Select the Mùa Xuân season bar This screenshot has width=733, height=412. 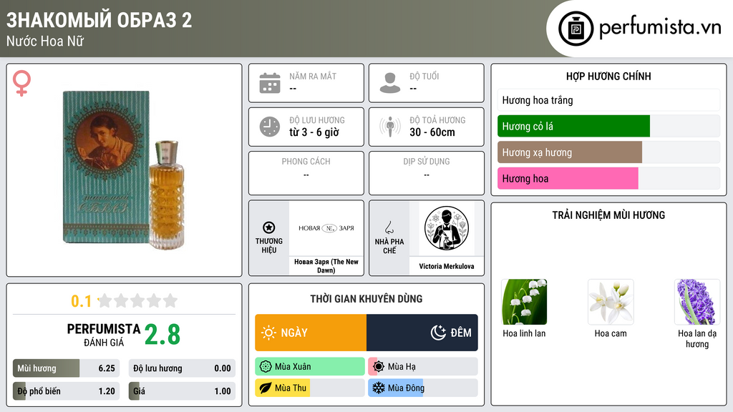(310, 366)
